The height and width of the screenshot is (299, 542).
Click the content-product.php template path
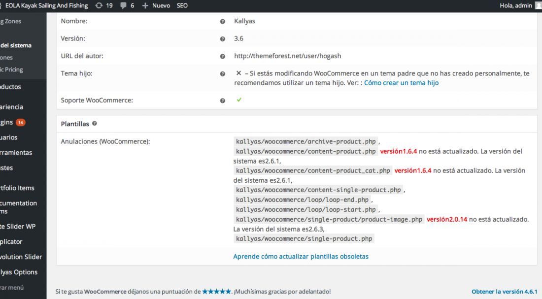pos(305,151)
